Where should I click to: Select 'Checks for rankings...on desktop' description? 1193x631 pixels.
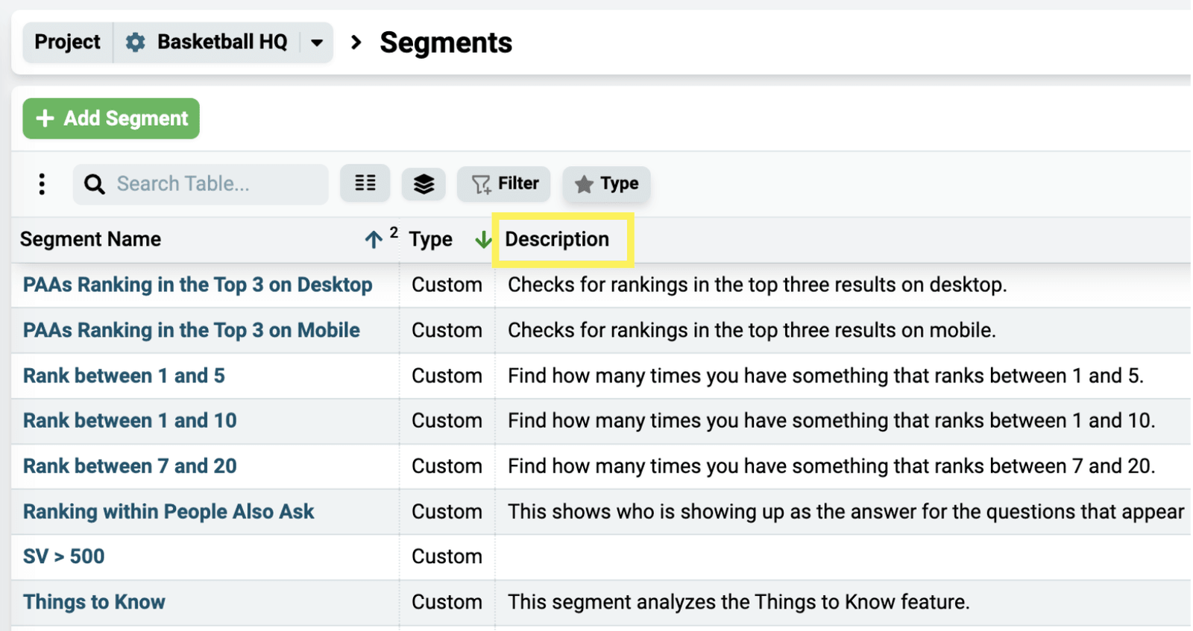coord(758,285)
